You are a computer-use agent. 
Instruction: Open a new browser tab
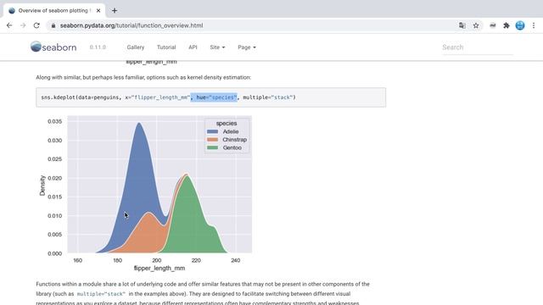115,11
